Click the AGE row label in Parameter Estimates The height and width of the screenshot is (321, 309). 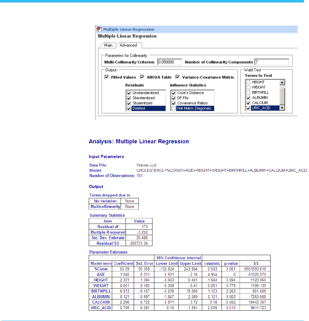(x=101, y=274)
